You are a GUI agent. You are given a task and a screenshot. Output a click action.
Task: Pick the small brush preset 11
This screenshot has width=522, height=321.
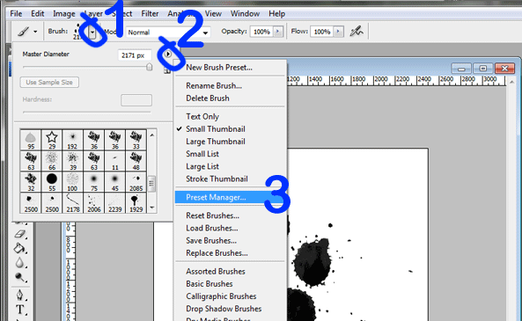click(114, 161)
